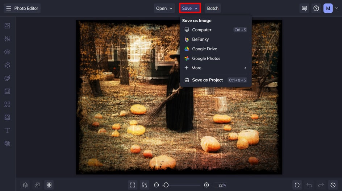Click the actual size collapse icon
Viewport: 342px width, 191px height.
(x=145, y=185)
